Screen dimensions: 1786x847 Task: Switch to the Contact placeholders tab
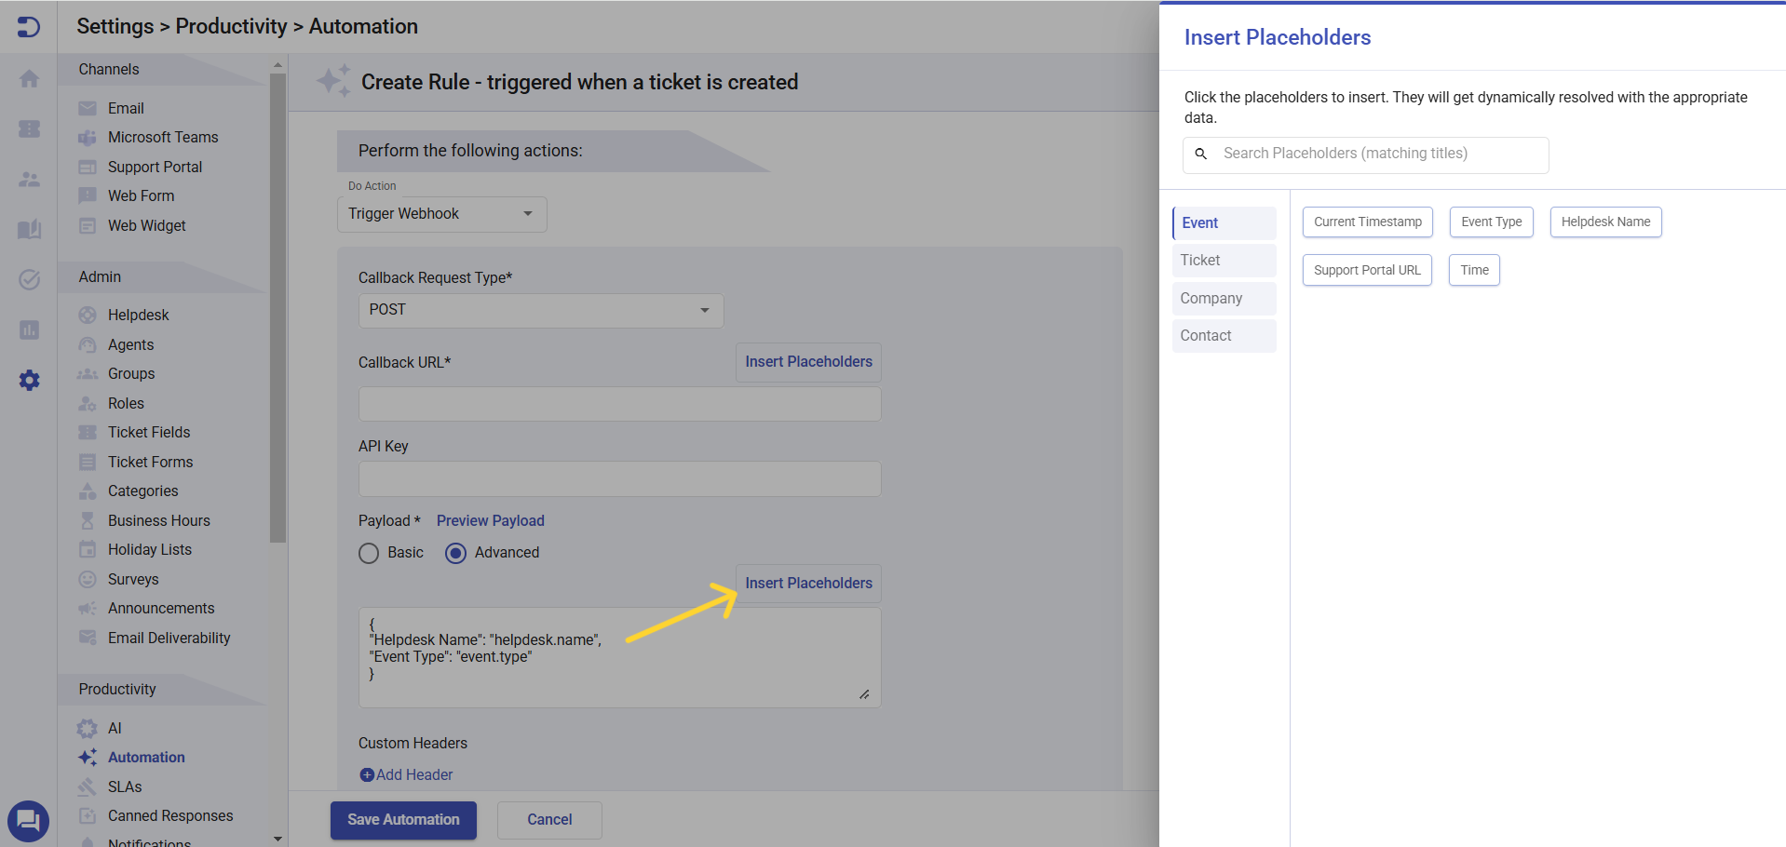tap(1206, 335)
